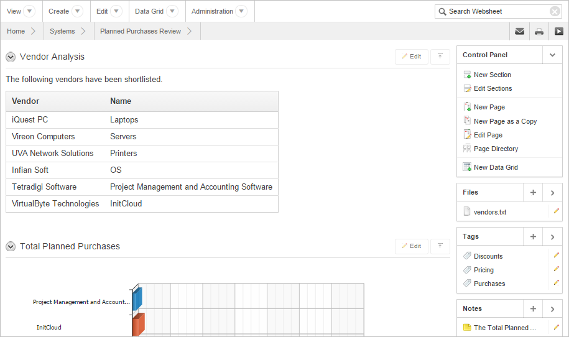The image size is (569, 337).
Task: Click pencil icon beside Discounts tag
Action: pyautogui.click(x=556, y=256)
